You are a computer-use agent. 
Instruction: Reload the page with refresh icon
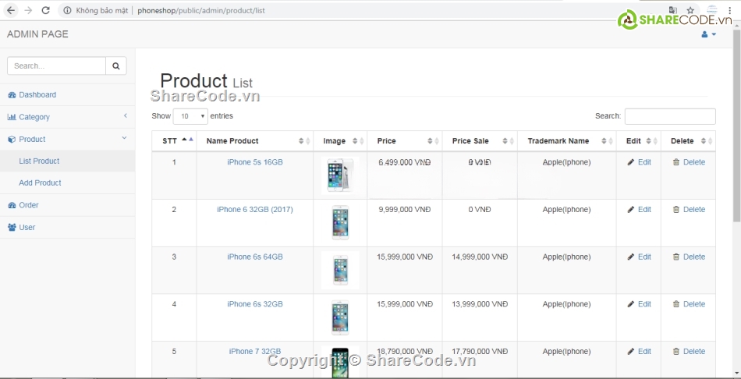[46, 10]
